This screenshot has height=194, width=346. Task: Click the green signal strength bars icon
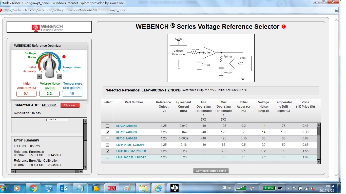[x=240, y=188]
